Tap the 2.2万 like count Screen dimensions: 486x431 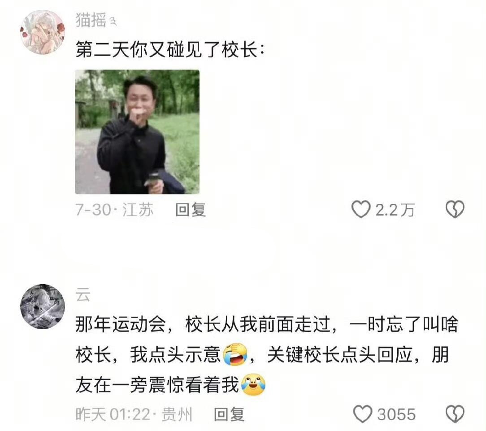click(x=395, y=210)
